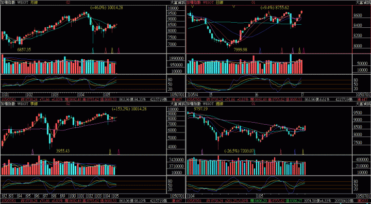Screen dimensions: 371x204
Task: Click 863.96億,6.61% in 日線 status row
Action: 317,99
